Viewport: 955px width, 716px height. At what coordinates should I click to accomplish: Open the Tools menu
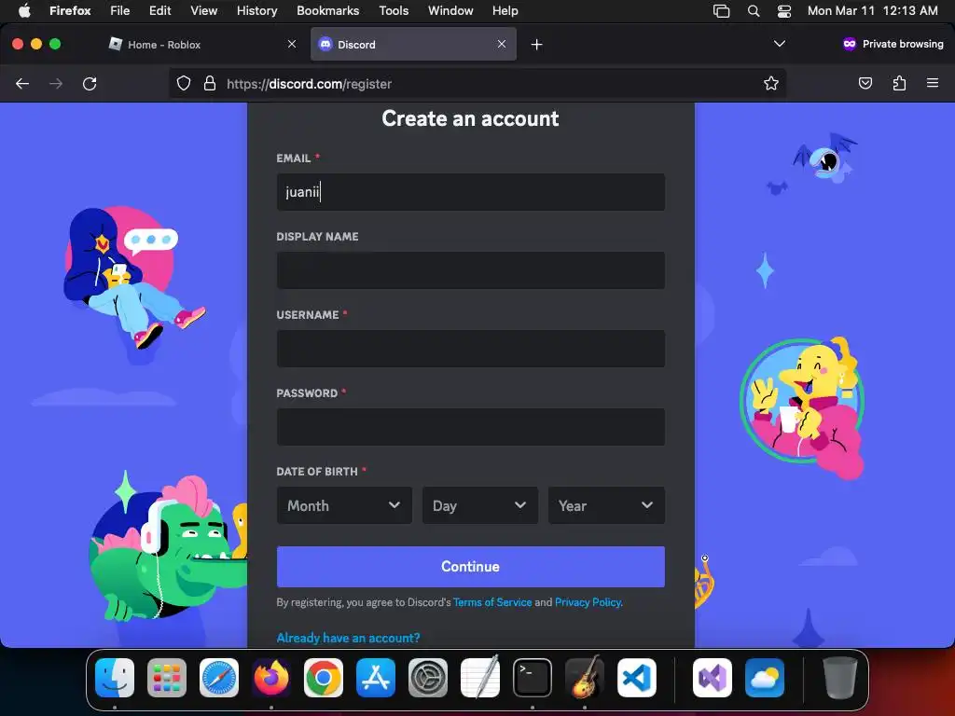pos(394,10)
